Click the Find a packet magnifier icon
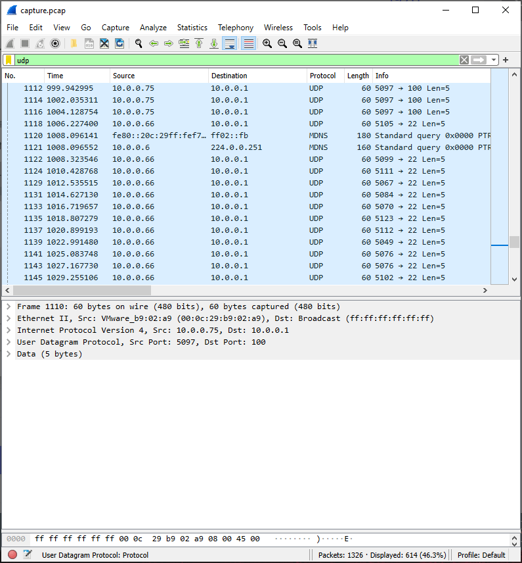This screenshot has height=563, width=522. (x=139, y=43)
